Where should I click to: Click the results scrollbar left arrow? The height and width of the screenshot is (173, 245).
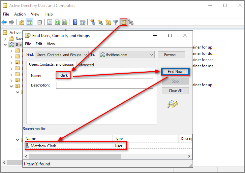point(26,156)
